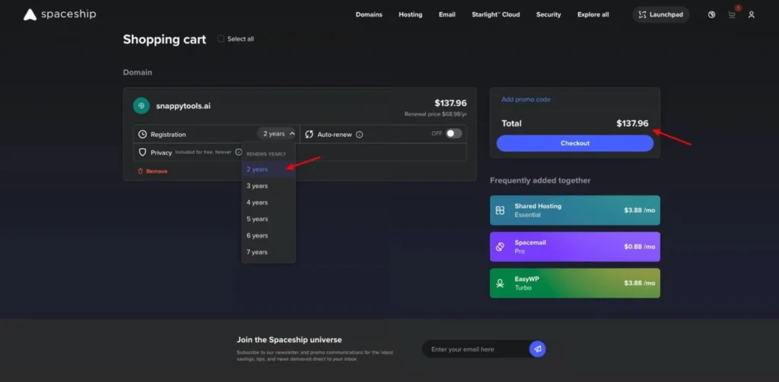Click the Spaceship logo in header
Image resolution: width=779 pixels, height=382 pixels.
(59, 14)
